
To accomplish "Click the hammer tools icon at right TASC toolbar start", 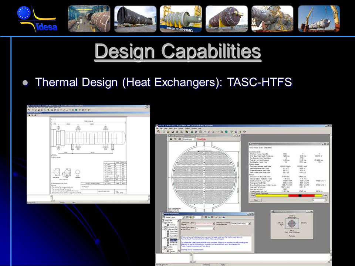I will (159, 132).
